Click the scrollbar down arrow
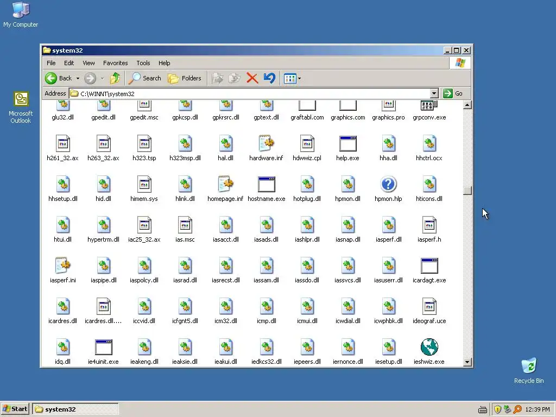 coord(467,362)
